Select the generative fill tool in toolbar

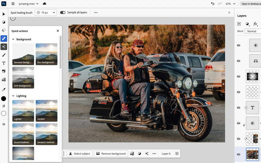pos(4,79)
